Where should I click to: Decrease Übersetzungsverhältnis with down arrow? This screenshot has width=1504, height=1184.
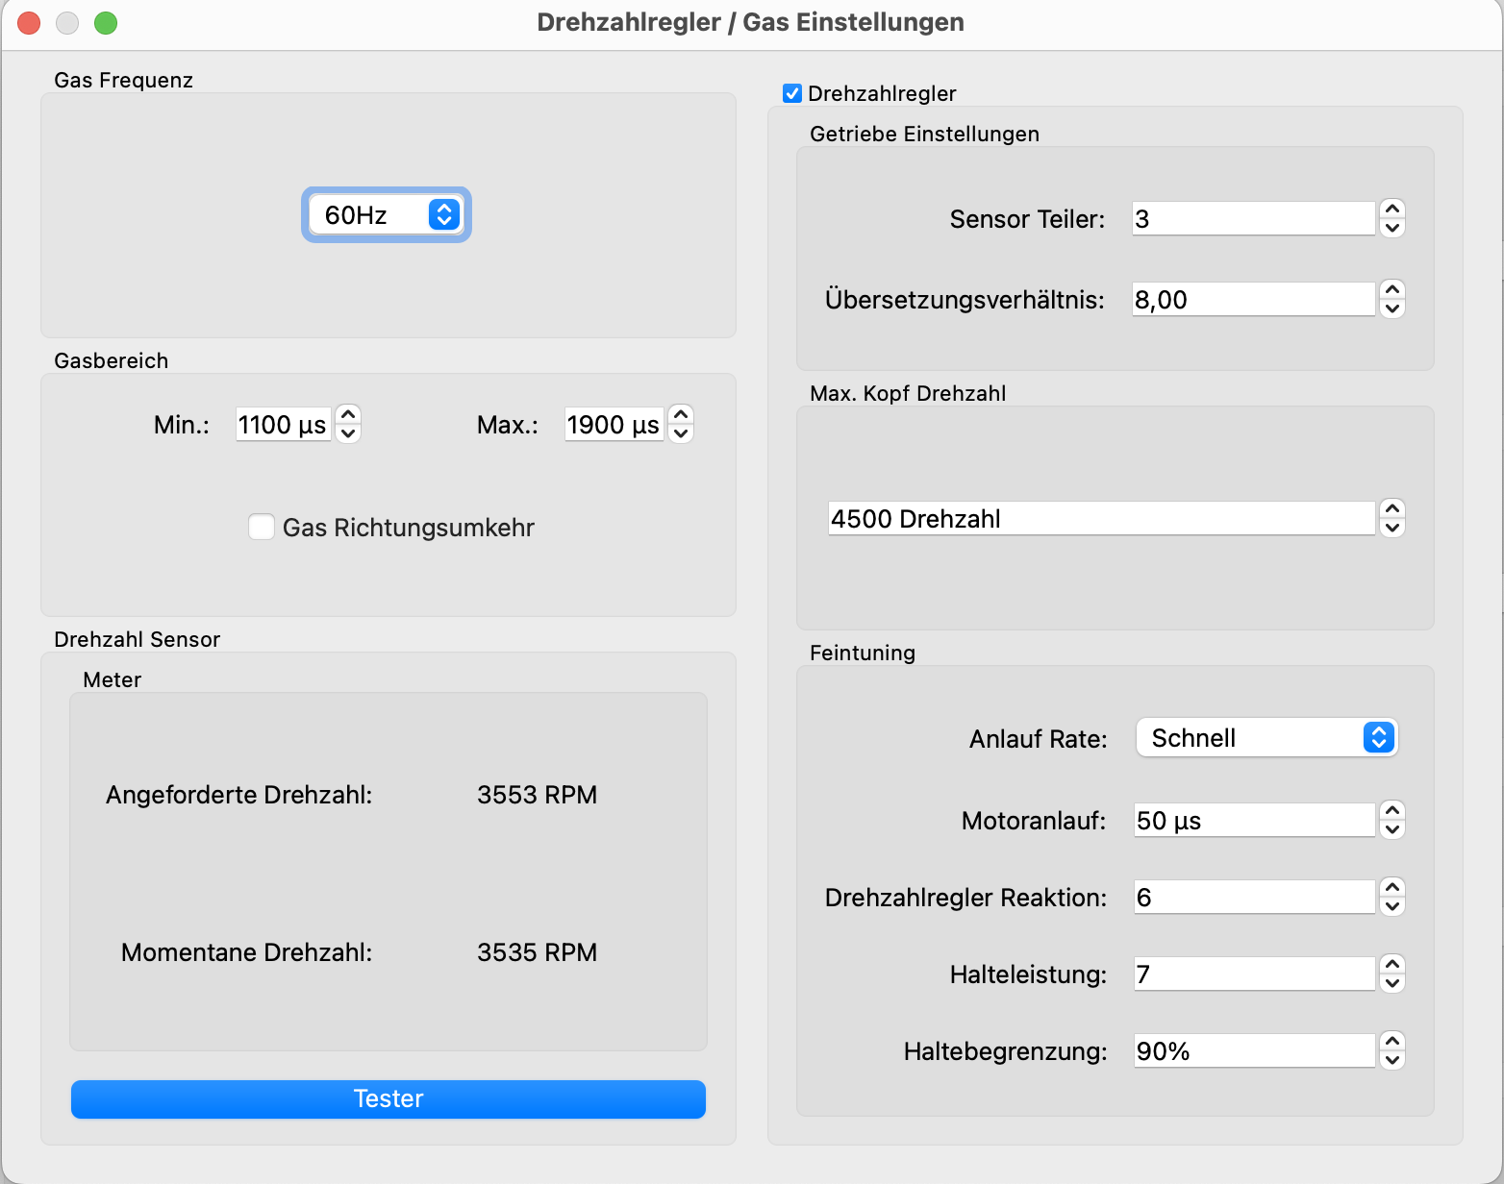click(x=1391, y=309)
